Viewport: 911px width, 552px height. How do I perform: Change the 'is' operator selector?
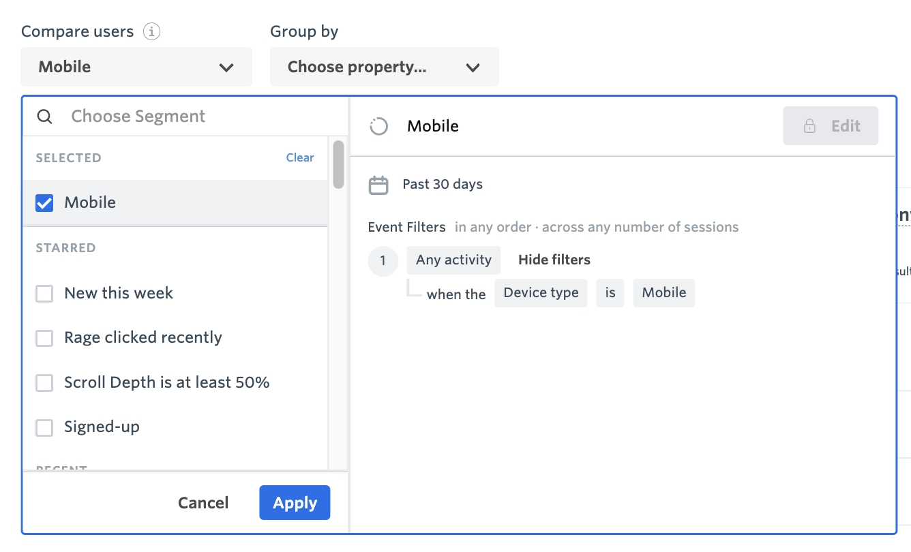coord(610,293)
